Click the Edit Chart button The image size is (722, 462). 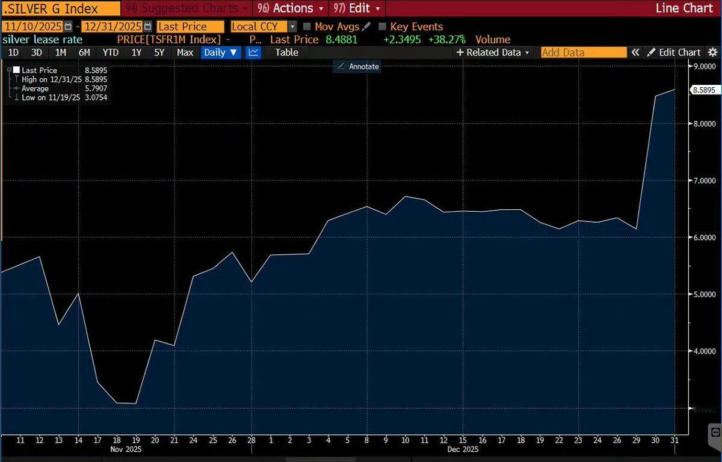[x=674, y=52]
